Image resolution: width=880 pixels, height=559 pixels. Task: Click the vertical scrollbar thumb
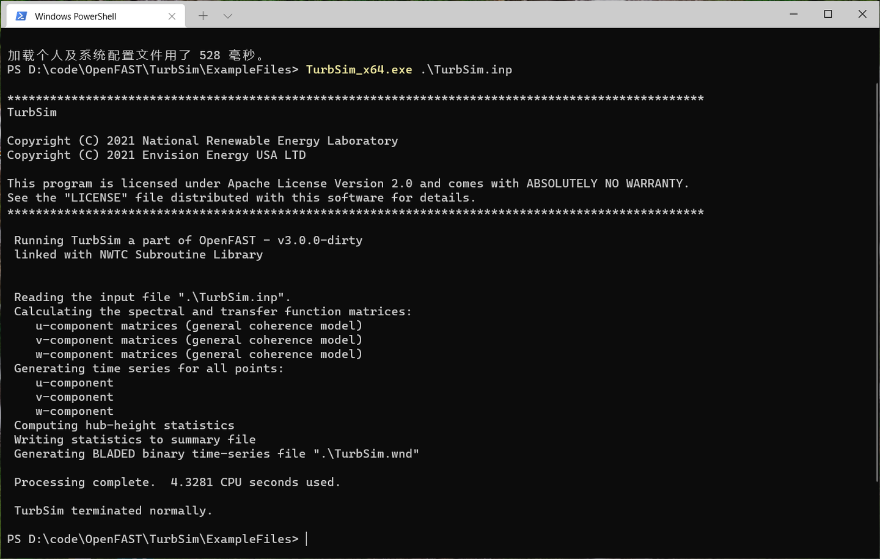876,281
